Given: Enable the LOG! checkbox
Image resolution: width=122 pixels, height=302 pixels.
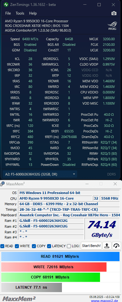Looking at the screenshot, I should tap(69, 246).
